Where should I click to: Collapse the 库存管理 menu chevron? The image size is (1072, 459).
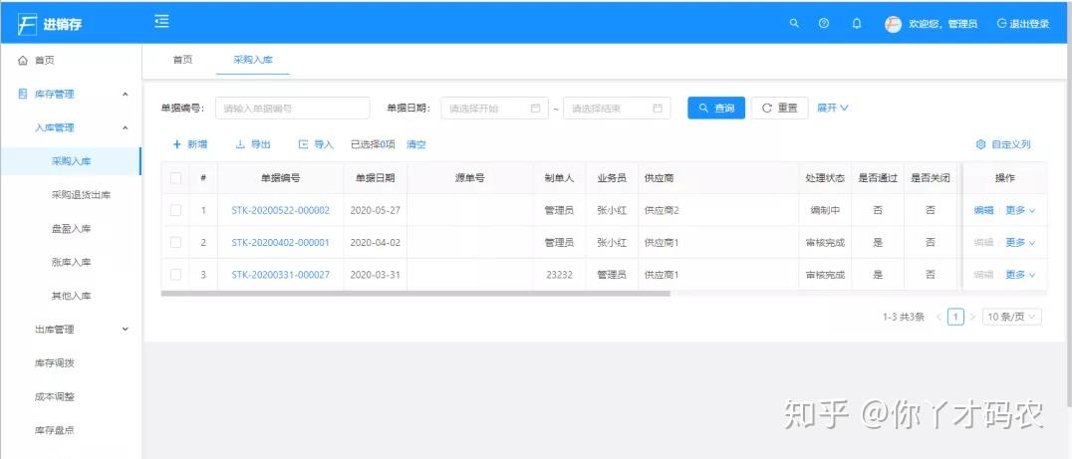tap(126, 94)
